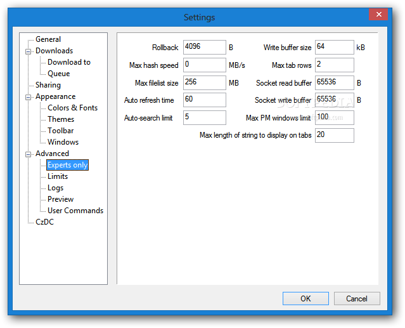Click the Max filelist size label
The image size is (405, 328).
click(157, 83)
